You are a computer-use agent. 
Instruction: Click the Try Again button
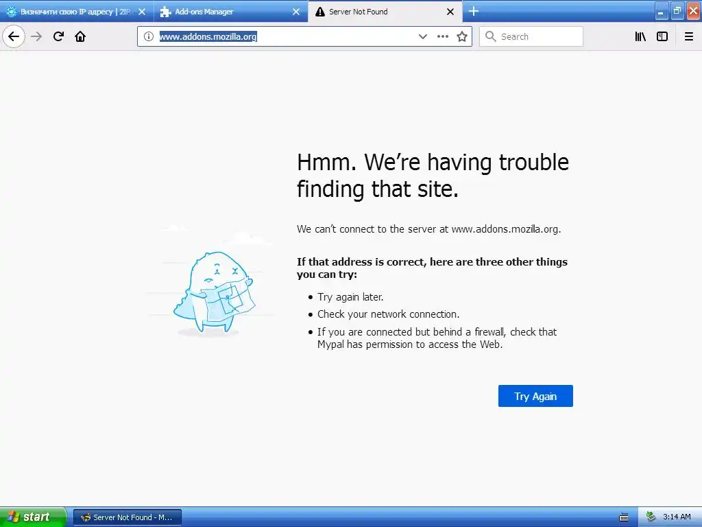tap(535, 396)
